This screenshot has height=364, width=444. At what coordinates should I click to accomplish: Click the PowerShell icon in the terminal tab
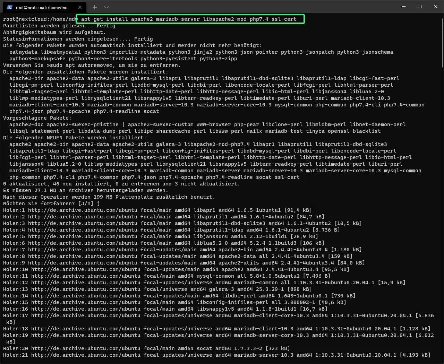coord(10,7)
